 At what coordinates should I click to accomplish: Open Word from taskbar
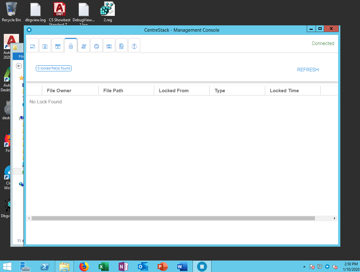coord(182,267)
